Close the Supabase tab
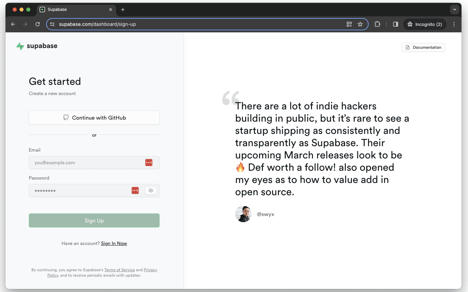 111,10
